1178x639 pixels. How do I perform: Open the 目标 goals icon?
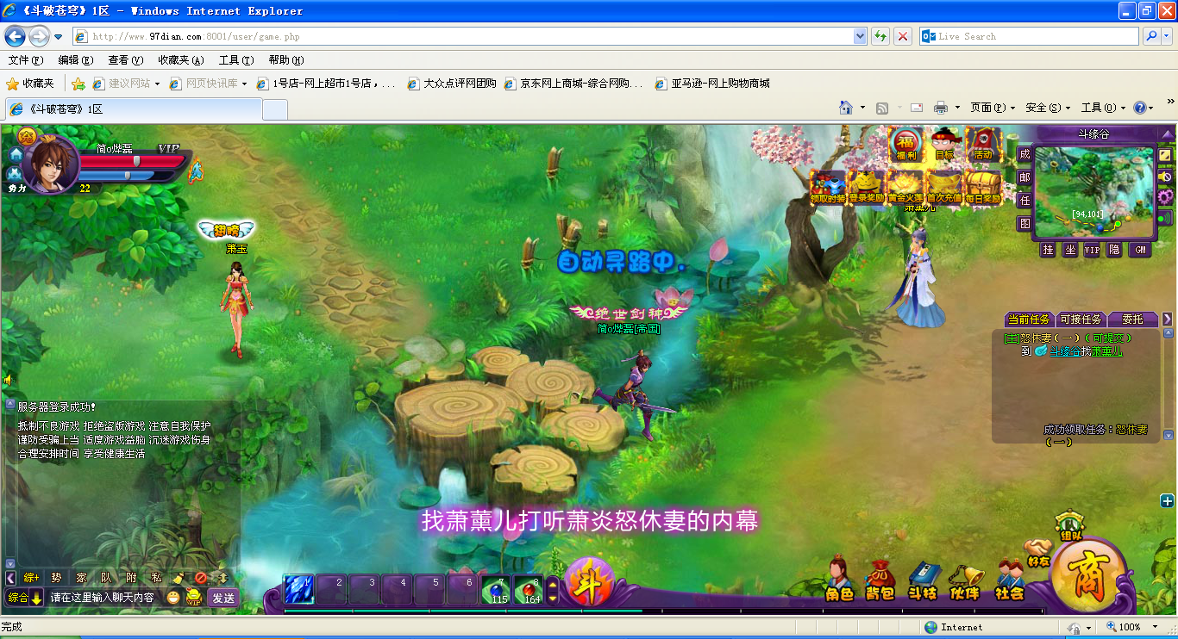[x=944, y=144]
